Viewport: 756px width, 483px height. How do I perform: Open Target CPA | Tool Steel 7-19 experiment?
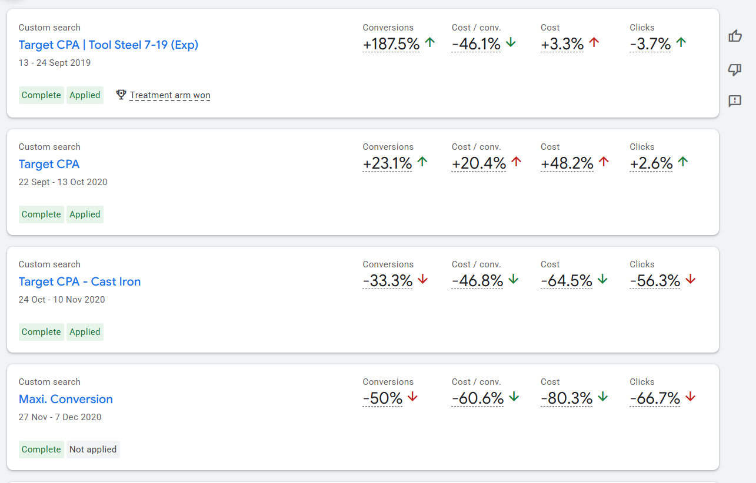108,45
